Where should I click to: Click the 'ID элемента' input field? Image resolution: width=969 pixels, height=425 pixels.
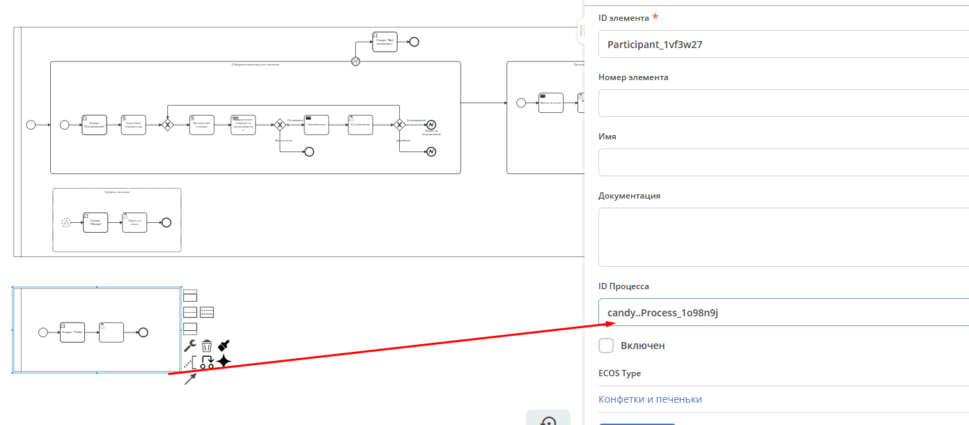tap(780, 45)
